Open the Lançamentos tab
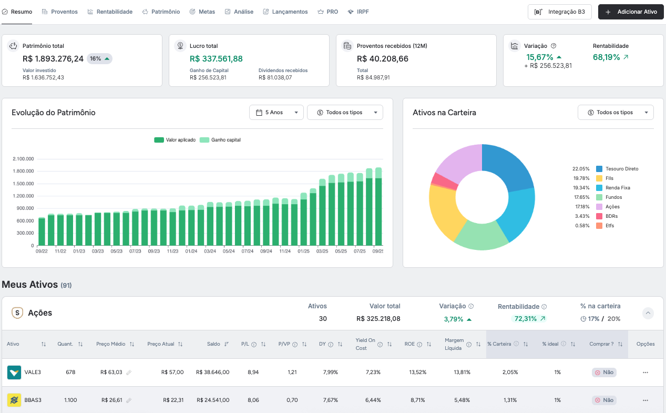The width and height of the screenshot is (666, 413). click(x=285, y=12)
